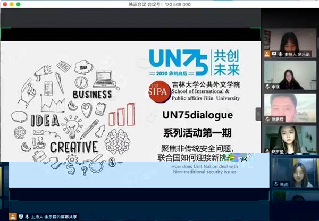Click the 'UN75dialogue' heading in shared slide
The height and width of the screenshot is (221, 319).
pos(198,115)
